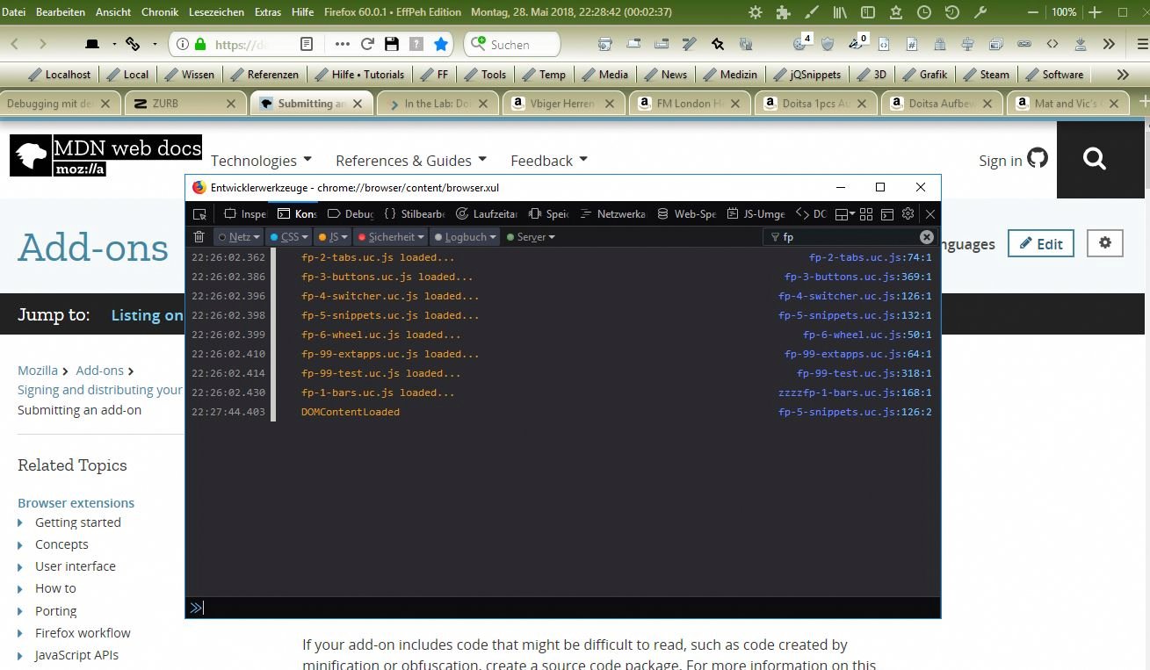Reload the page with the refresh icon
The image size is (1150, 670).
coord(367,44)
